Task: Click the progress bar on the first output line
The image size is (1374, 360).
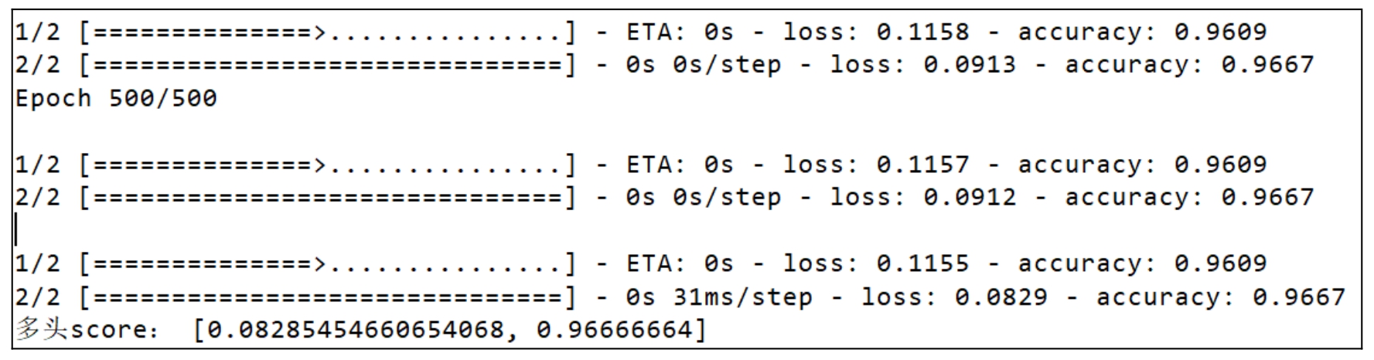Action: 328,32
